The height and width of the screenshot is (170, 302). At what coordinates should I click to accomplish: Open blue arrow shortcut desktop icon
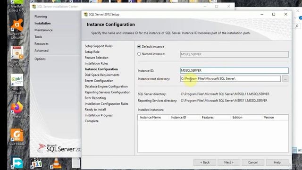pos(17,163)
